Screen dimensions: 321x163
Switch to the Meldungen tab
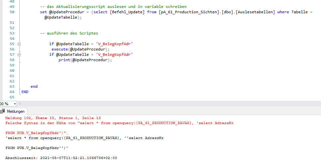tap(16, 111)
